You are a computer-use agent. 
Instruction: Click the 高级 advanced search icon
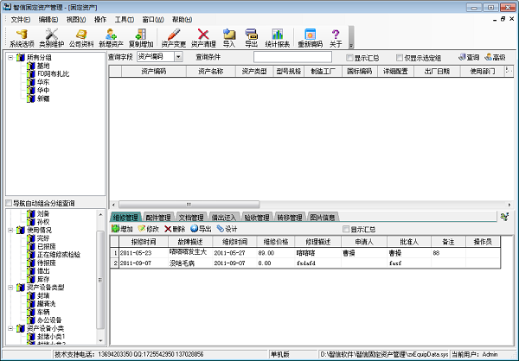coord(488,57)
